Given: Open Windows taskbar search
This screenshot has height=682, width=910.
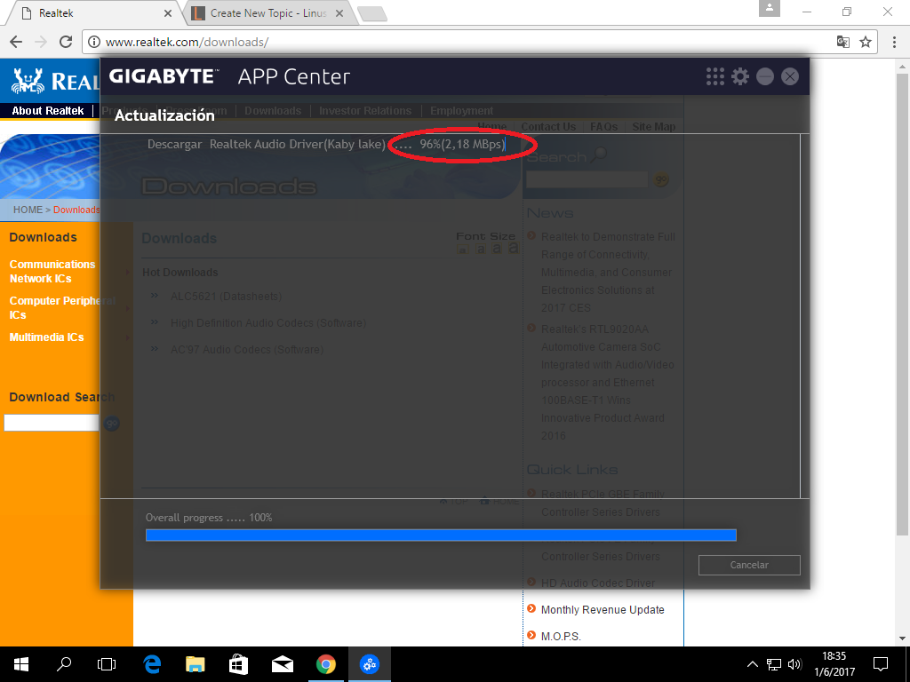Looking at the screenshot, I should pos(64,664).
